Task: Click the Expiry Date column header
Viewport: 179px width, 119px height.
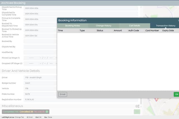Action: coord(168,30)
